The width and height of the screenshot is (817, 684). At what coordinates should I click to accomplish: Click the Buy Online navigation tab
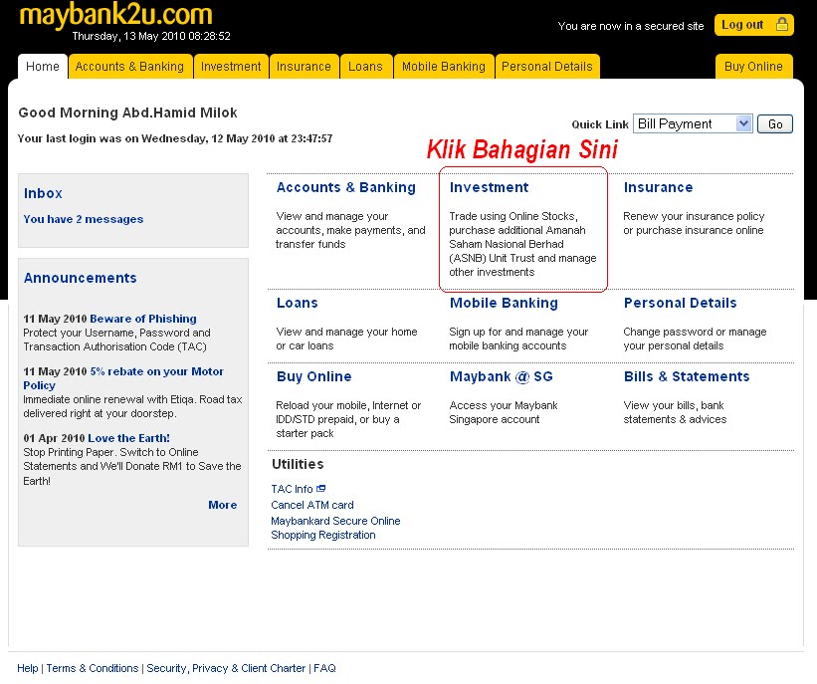753,67
